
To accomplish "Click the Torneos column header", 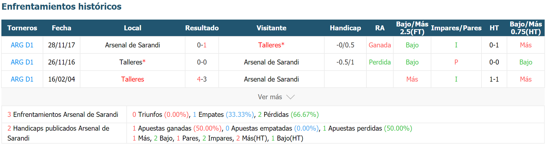I will click(x=22, y=28).
